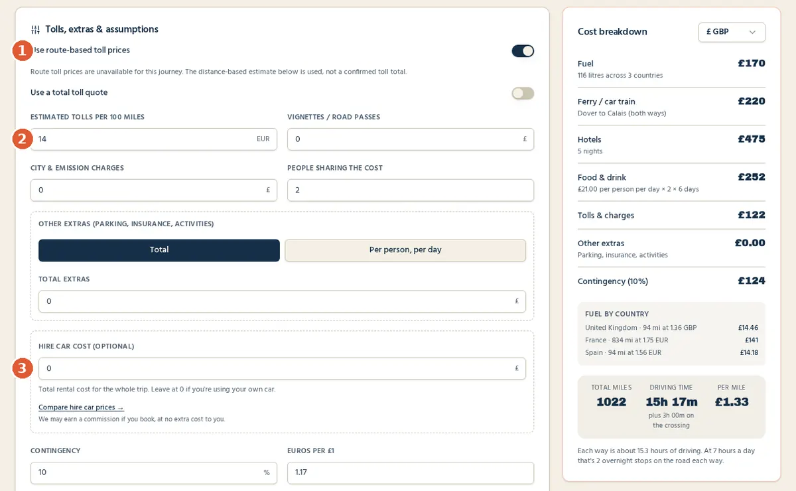Click the France 834 mi fuel row
The width and height of the screenshot is (796, 491).
(x=671, y=340)
